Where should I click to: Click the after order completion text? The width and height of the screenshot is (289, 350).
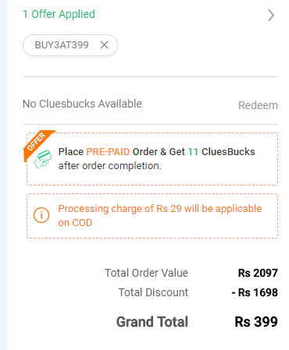click(x=109, y=166)
